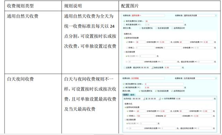Click 单天最高收费 value field in 白天夜间收费 form
Image resolution: width=222 pixels, height=135 pixels.
tap(164, 88)
